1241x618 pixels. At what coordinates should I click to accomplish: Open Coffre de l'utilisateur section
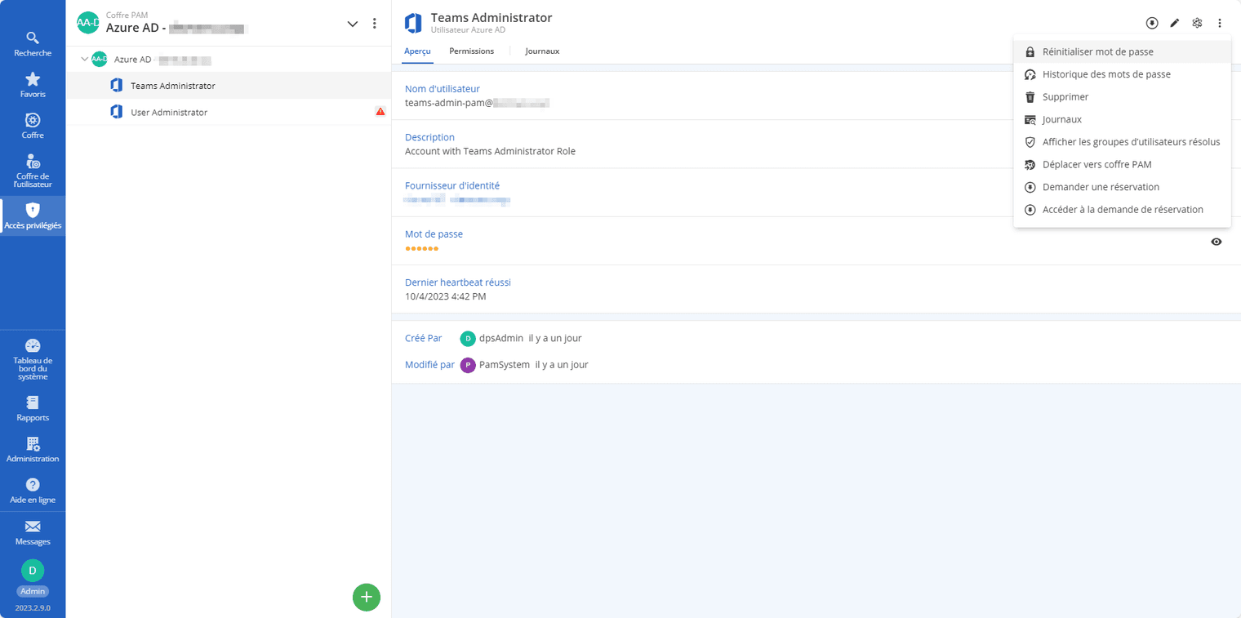[33, 171]
